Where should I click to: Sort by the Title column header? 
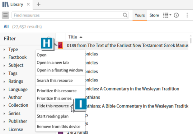pyautogui.click(x=73, y=37)
